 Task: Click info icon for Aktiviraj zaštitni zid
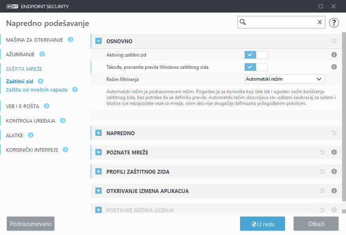click(x=334, y=55)
